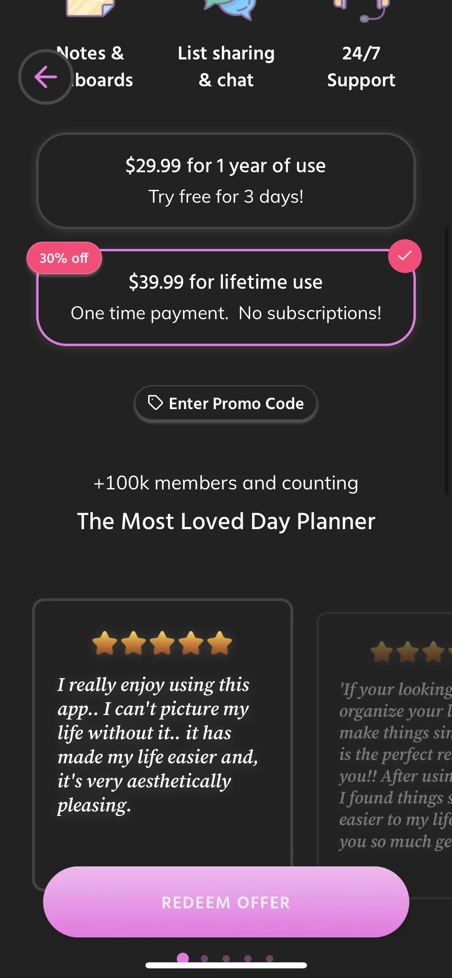Go to the second page indicator dot

[205, 959]
